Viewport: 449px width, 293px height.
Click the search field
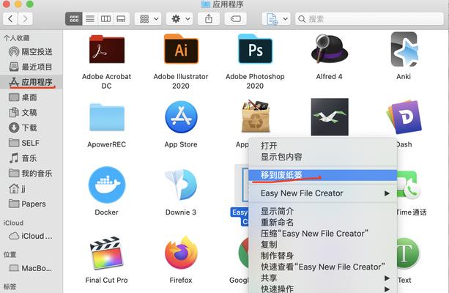click(x=369, y=19)
